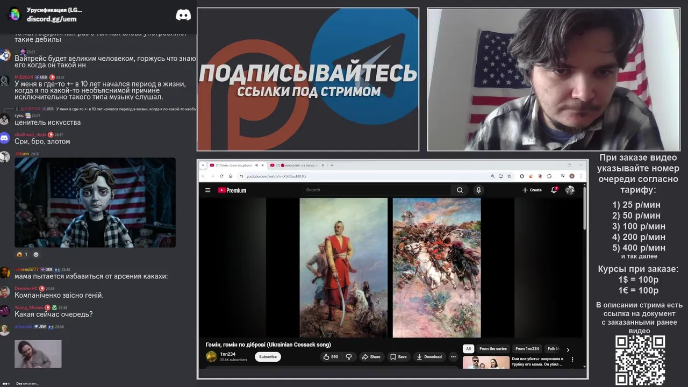Click username Young_Moises in chat
Viewport: 688px width, 387px height.
[29, 307]
